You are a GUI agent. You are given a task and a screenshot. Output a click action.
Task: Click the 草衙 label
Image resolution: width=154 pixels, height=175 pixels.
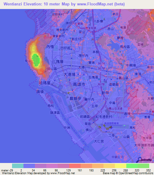click(x=88, y=124)
